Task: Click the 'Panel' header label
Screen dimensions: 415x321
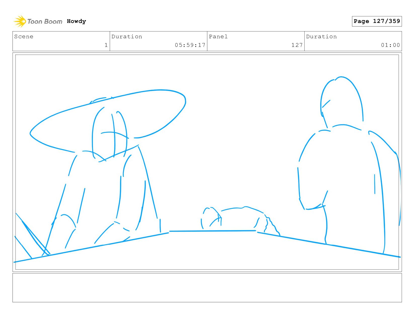Action: pos(218,37)
